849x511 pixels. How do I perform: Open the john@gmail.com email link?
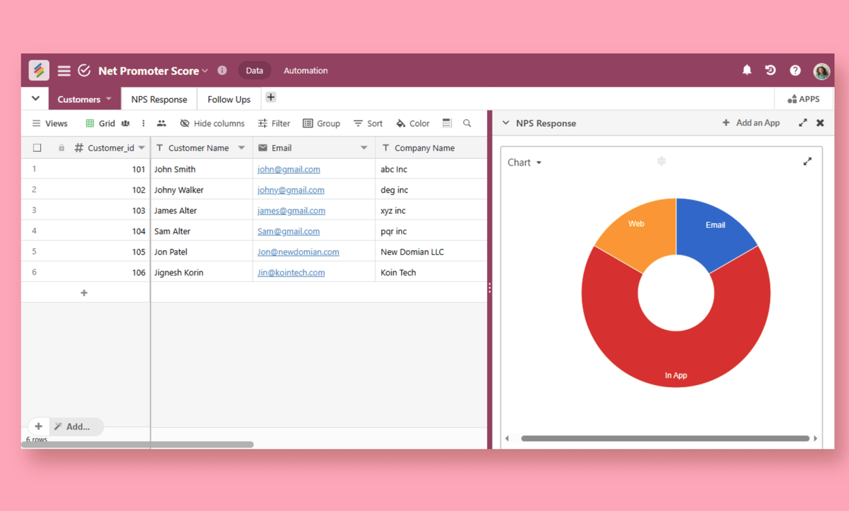pyautogui.click(x=288, y=169)
